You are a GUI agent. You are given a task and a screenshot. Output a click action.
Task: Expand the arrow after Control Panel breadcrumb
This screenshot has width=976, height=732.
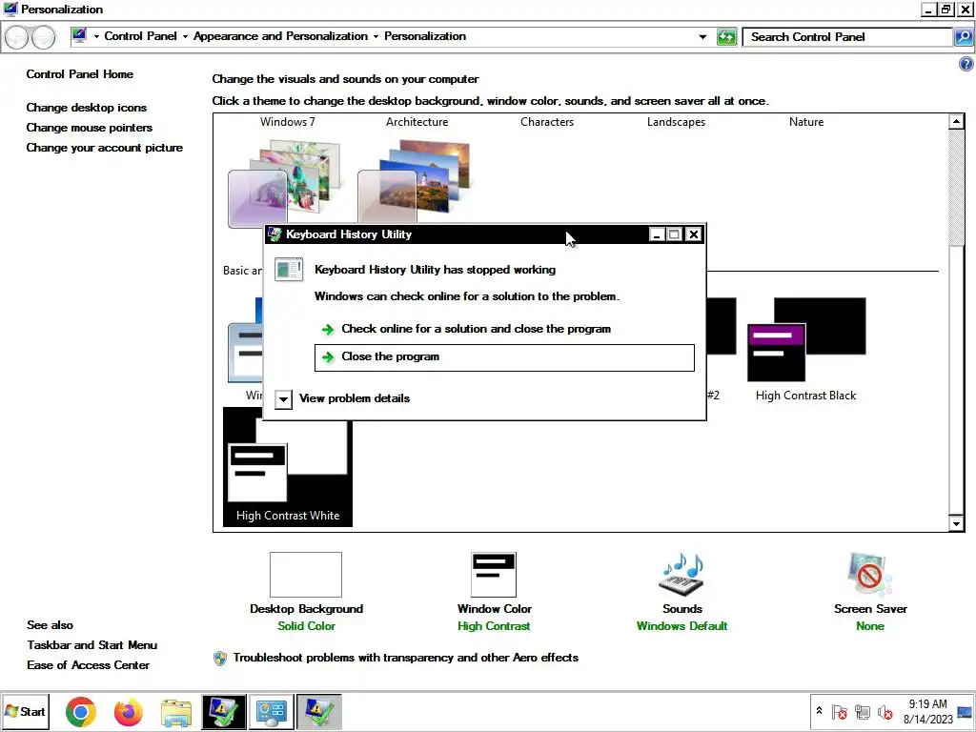[x=185, y=37]
